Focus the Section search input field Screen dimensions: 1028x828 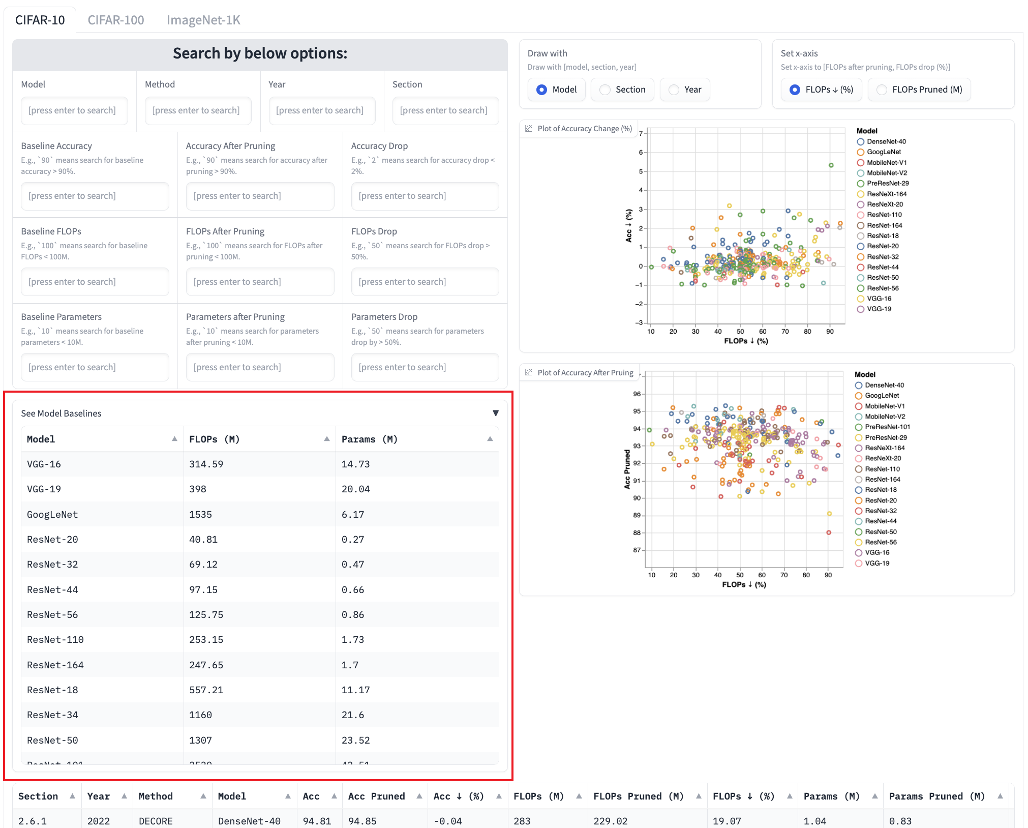(446, 110)
